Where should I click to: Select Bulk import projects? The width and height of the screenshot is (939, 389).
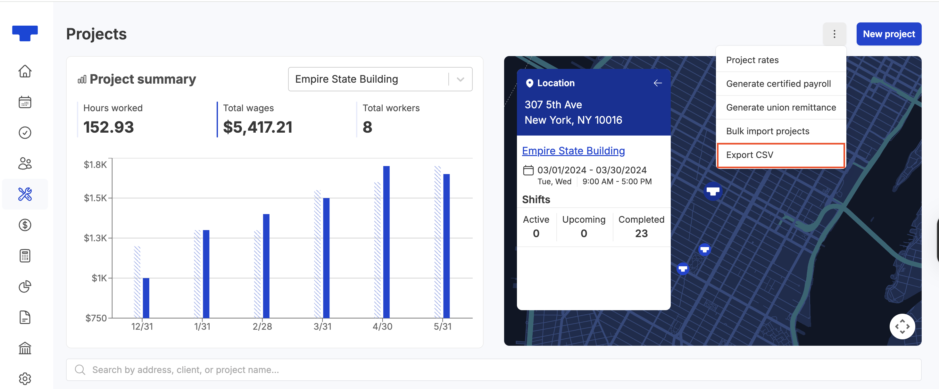[781, 131]
